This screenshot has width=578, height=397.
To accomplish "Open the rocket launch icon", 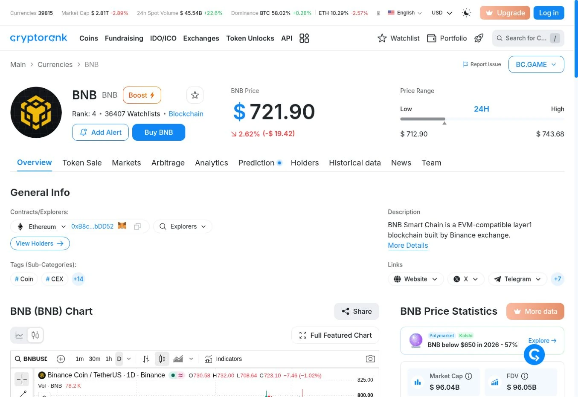I will [x=479, y=38].
